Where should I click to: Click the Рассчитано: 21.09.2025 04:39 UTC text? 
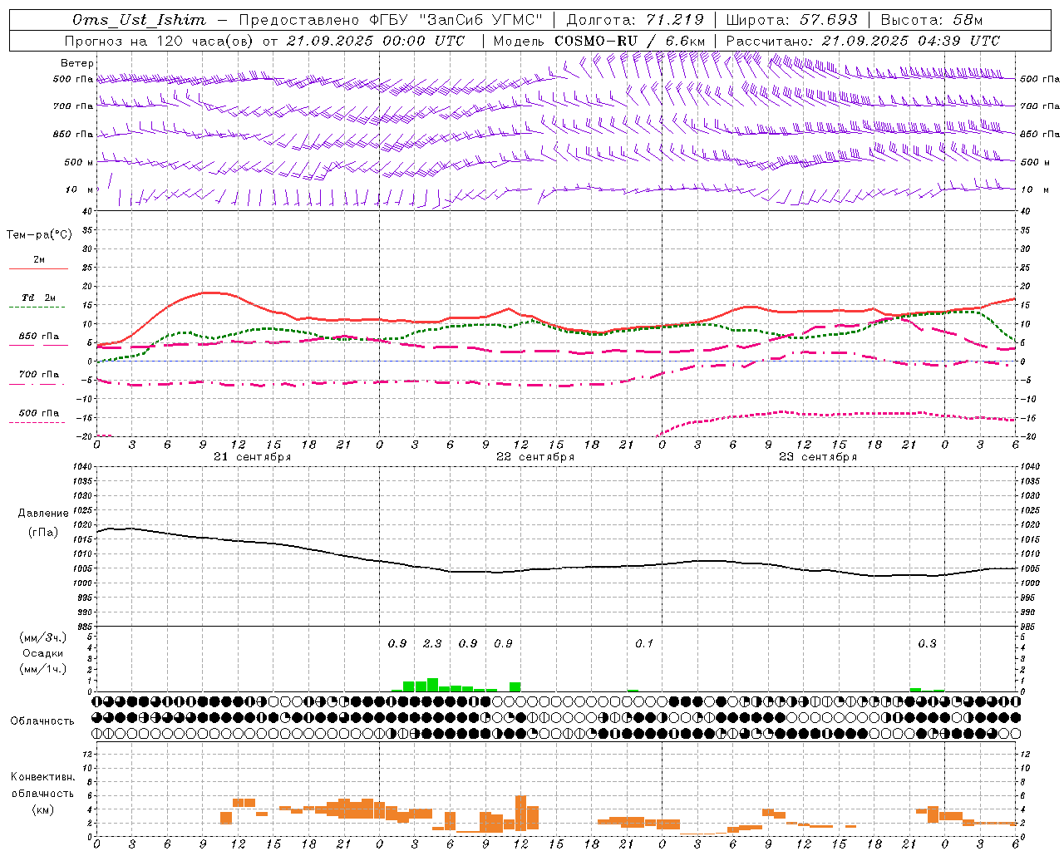tap(863, 41)
